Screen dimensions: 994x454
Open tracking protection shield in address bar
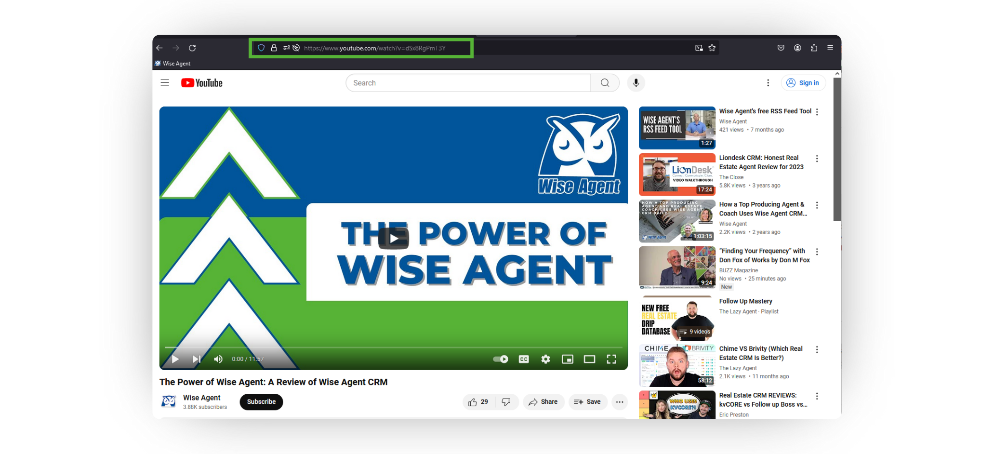click(261, 48)
